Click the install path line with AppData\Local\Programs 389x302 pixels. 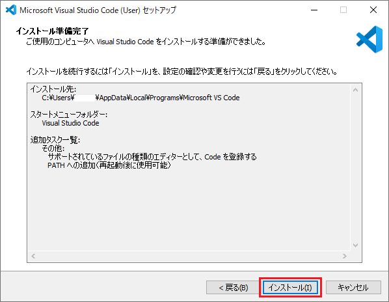(141, 98)
